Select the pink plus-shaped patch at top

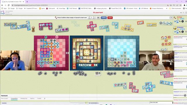click(91, 26)
